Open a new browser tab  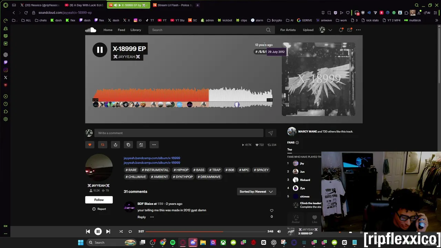197,5
